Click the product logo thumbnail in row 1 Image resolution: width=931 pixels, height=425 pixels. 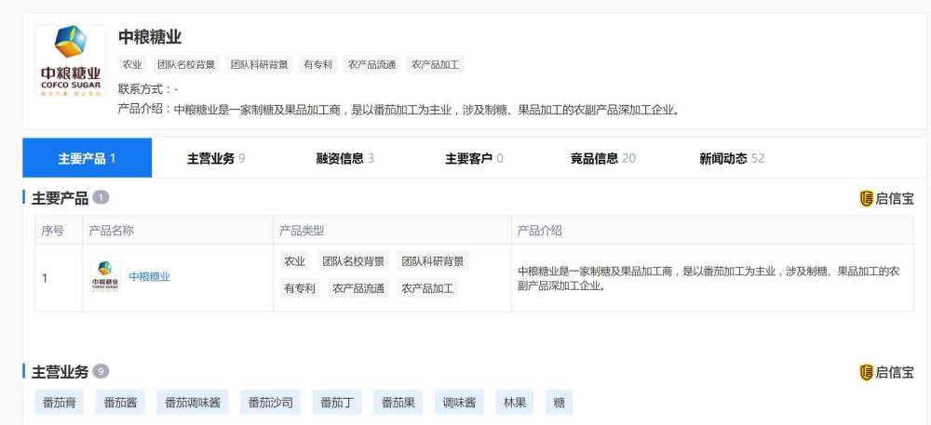105,277
